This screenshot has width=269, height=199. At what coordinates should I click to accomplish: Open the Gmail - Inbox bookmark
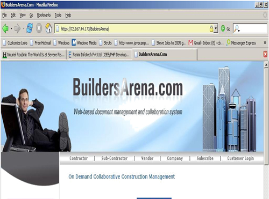pos(206,43)
